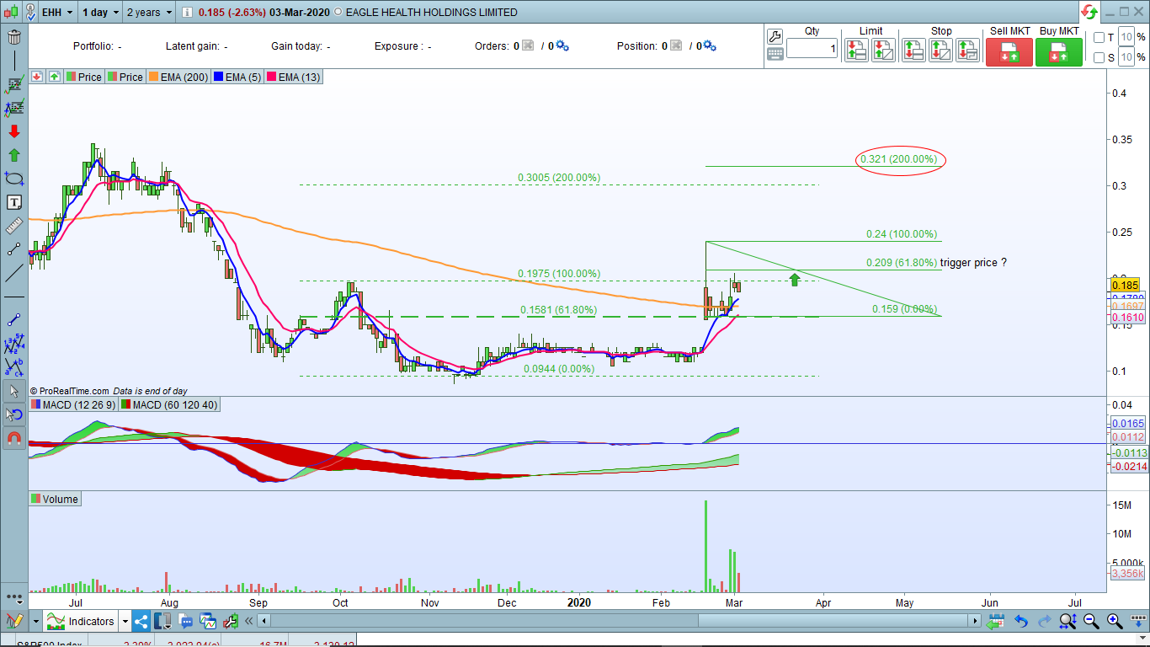1150x647 pixels.
Task: Open the 1 day timeframe dropdown
Action: [x=98, y=13]
